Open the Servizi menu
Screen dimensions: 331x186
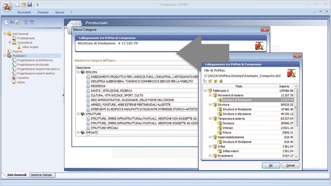pos(60,12)
